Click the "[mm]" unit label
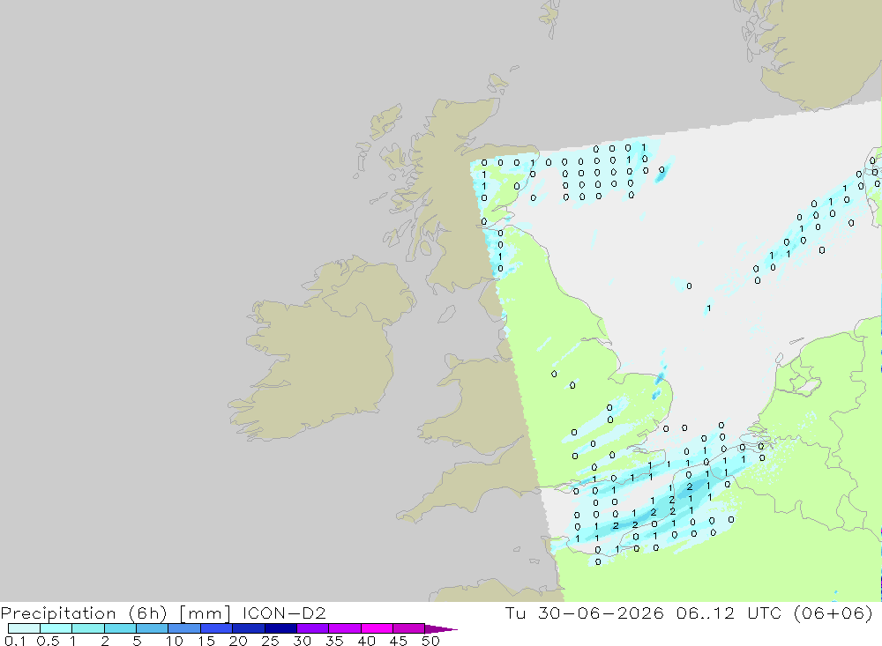882x646 pixels. click(x=205, y=613)
